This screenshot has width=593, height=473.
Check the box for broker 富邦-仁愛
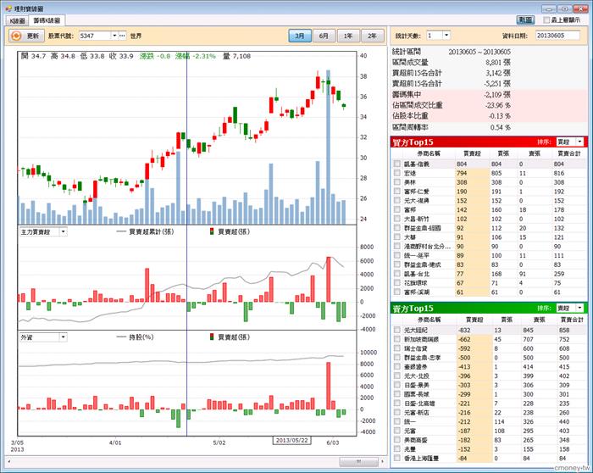[396, 192]
